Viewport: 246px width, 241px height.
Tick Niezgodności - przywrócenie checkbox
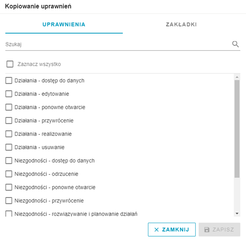click(9, 201)
